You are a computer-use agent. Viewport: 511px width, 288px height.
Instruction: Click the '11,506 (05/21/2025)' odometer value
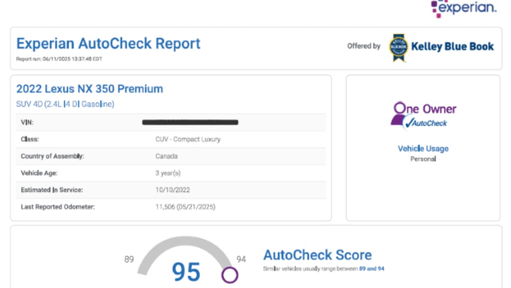tap(185, 207)
